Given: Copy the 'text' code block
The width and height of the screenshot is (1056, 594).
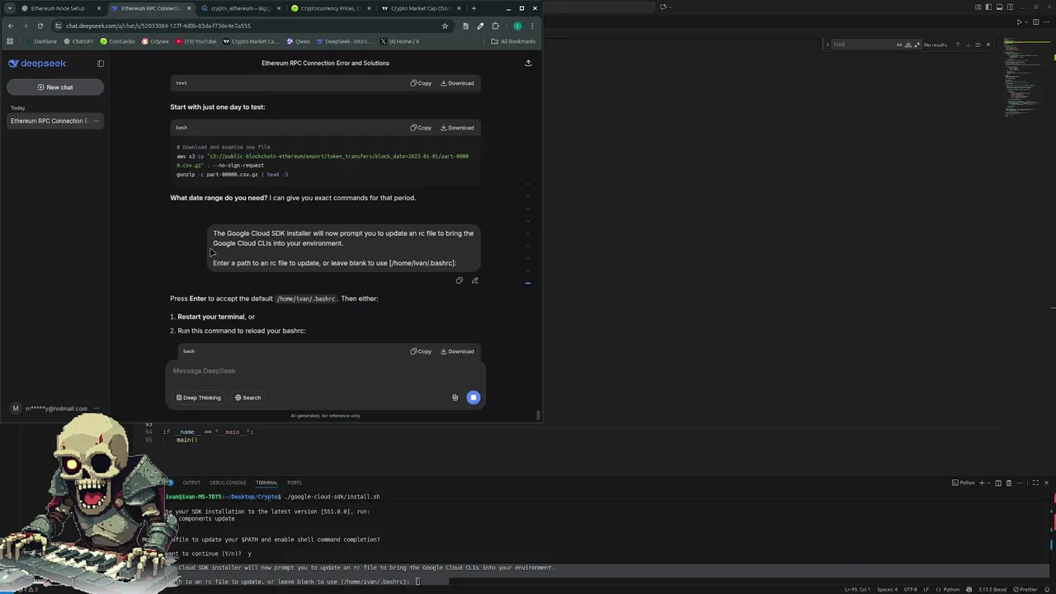Looking at the screenshot, I should click(421, 83).
